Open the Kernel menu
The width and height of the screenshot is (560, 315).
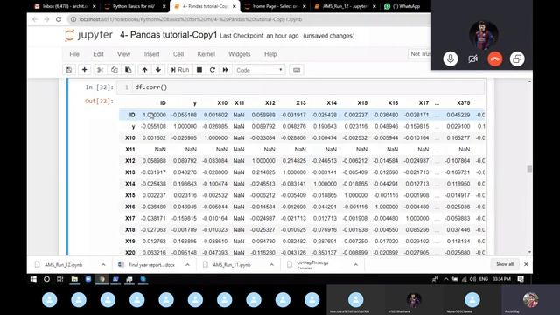click(206, 54)
